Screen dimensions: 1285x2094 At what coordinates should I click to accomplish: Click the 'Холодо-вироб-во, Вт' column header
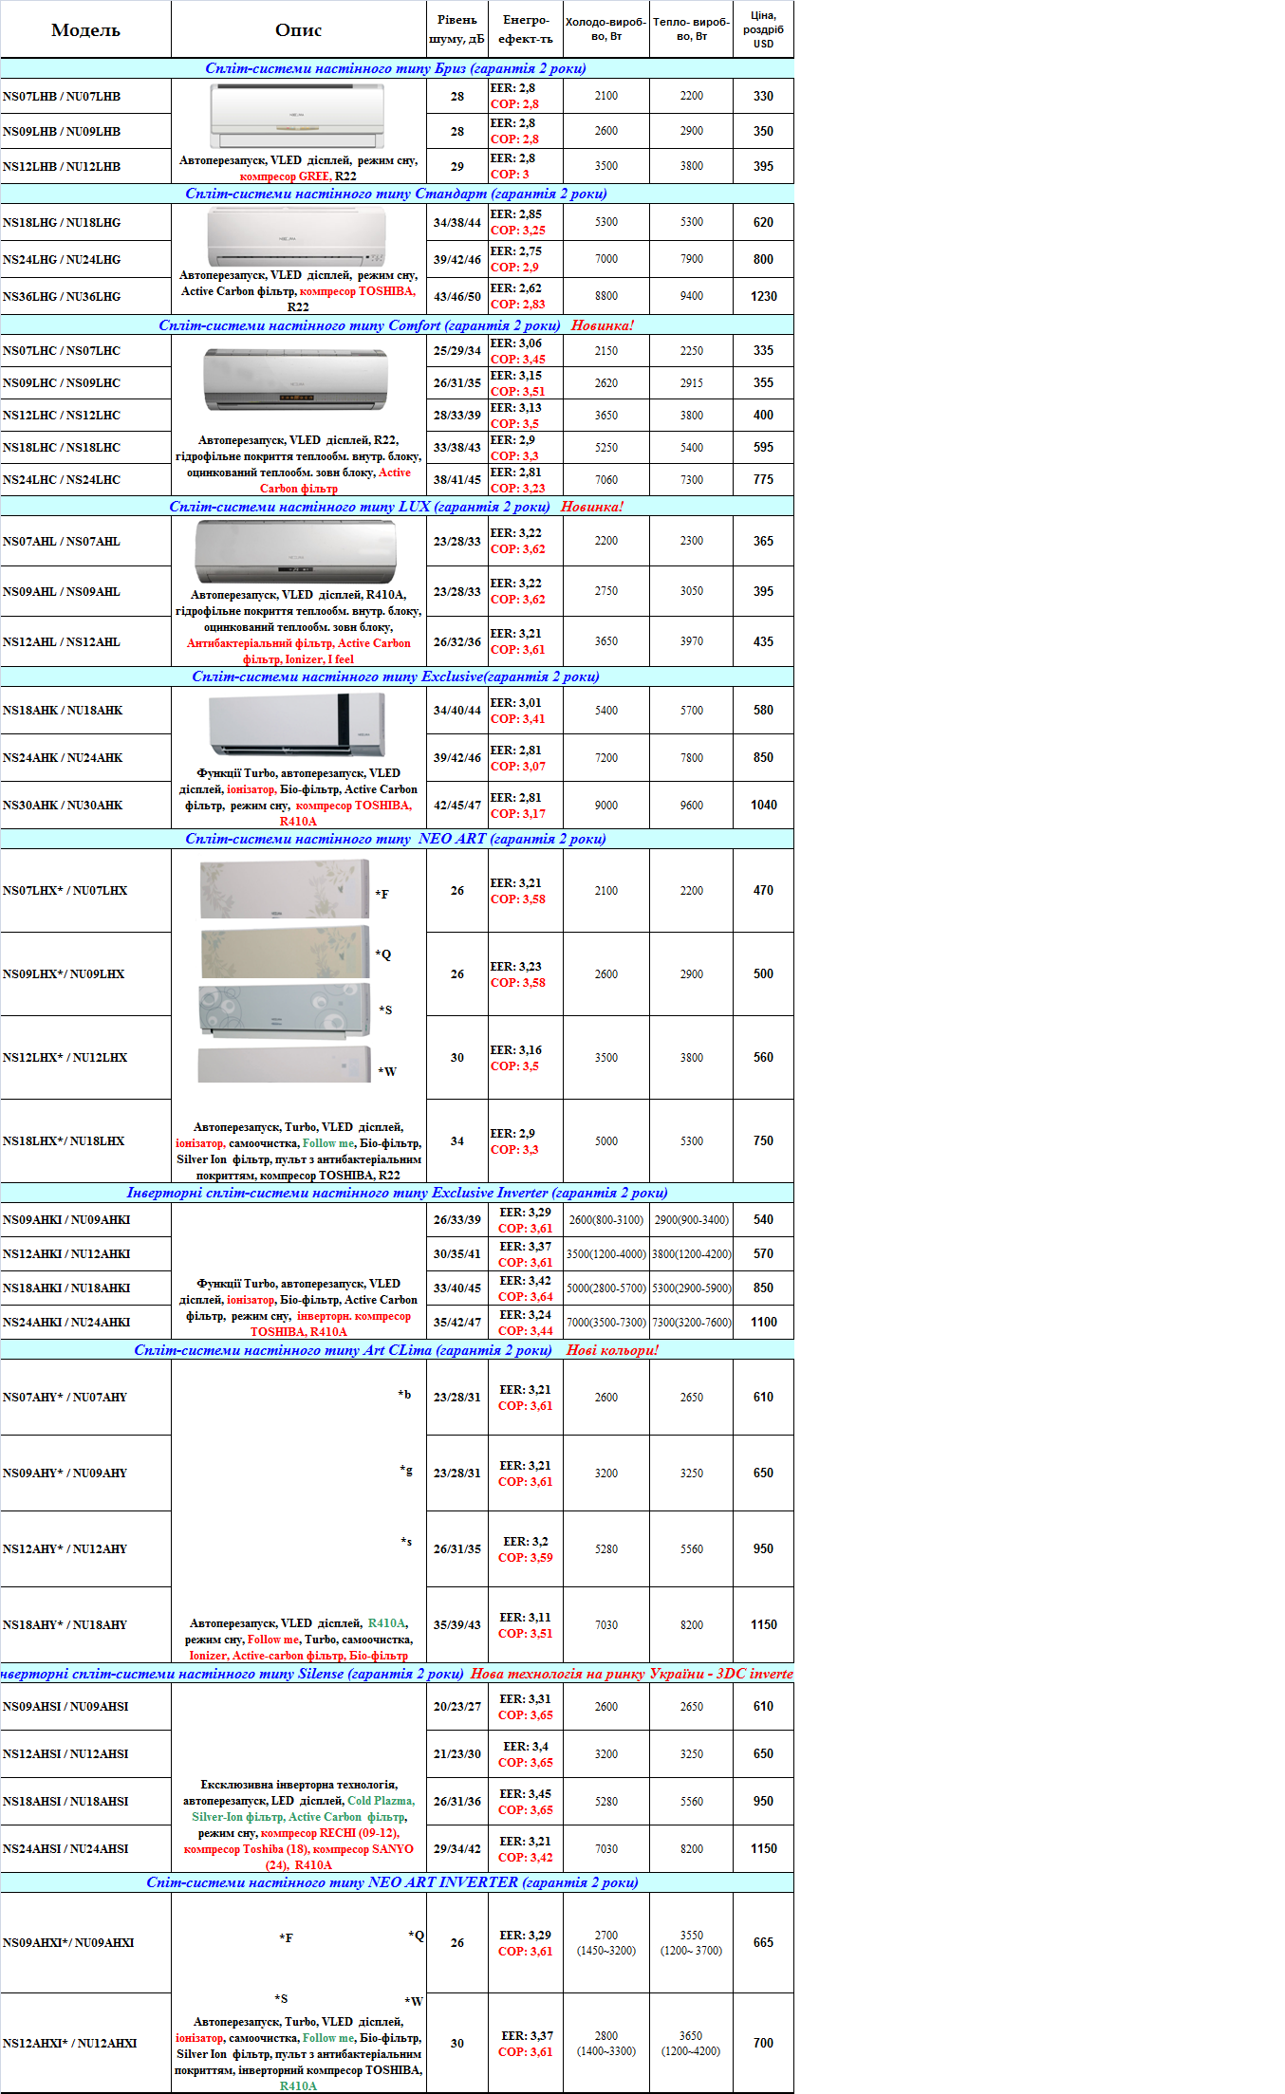[x=605, y=29]
